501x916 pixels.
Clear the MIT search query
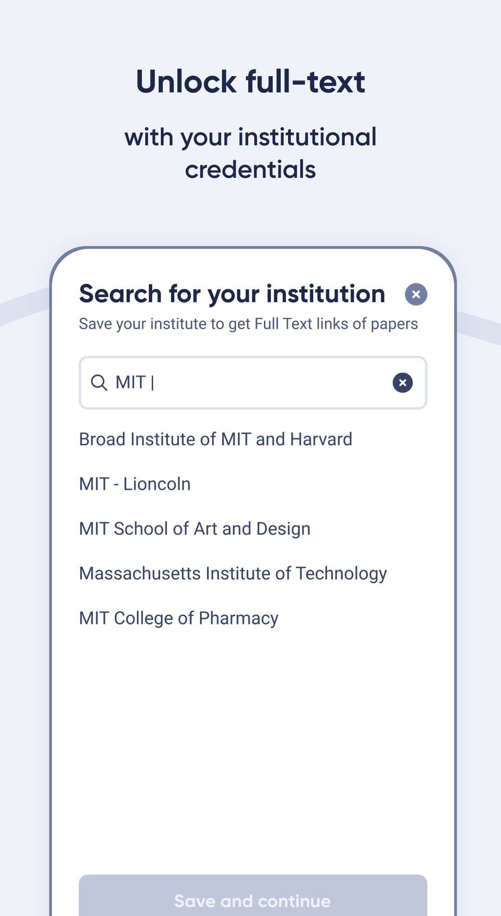403,383
